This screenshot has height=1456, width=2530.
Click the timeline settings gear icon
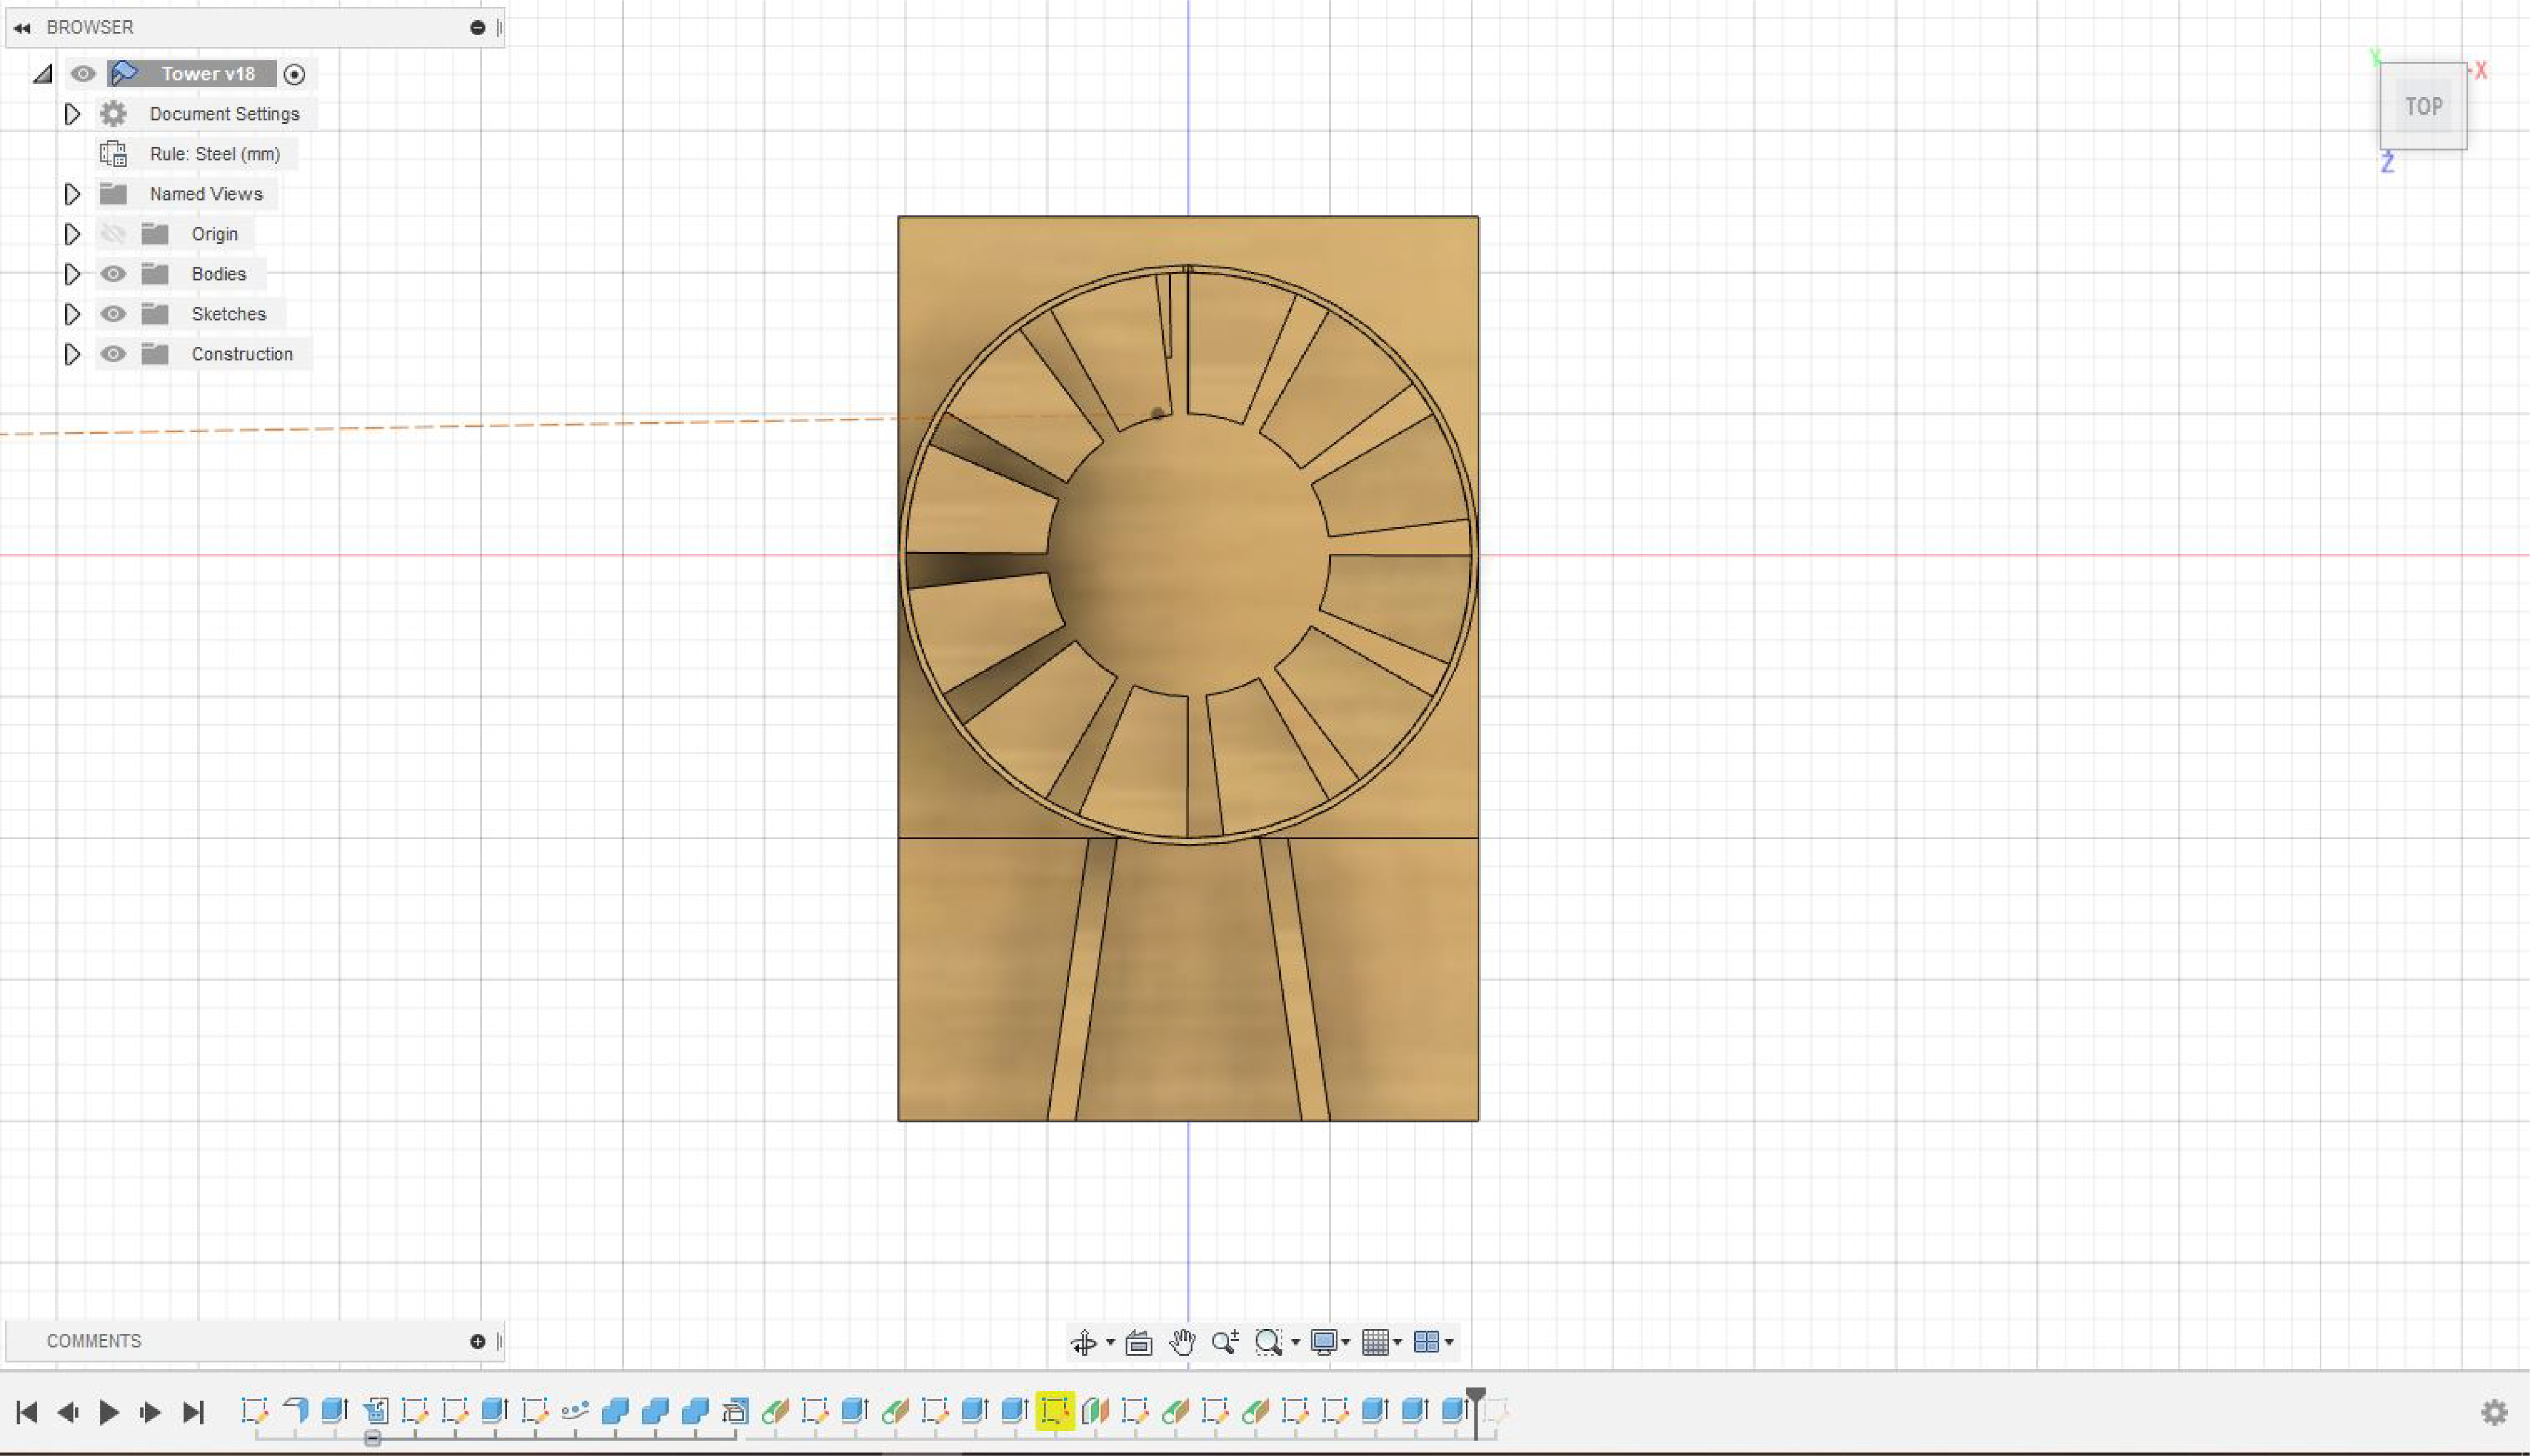(x=2494, y=1411)
